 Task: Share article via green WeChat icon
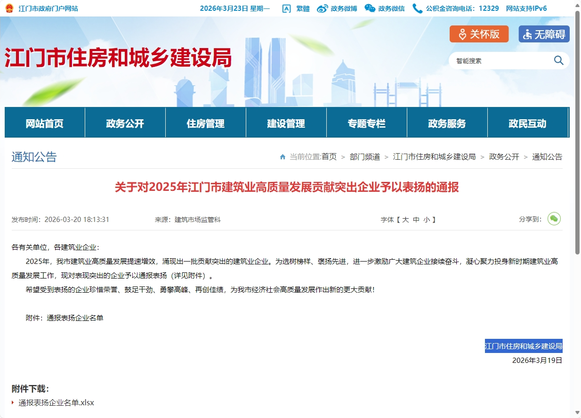tap(554, 219)
